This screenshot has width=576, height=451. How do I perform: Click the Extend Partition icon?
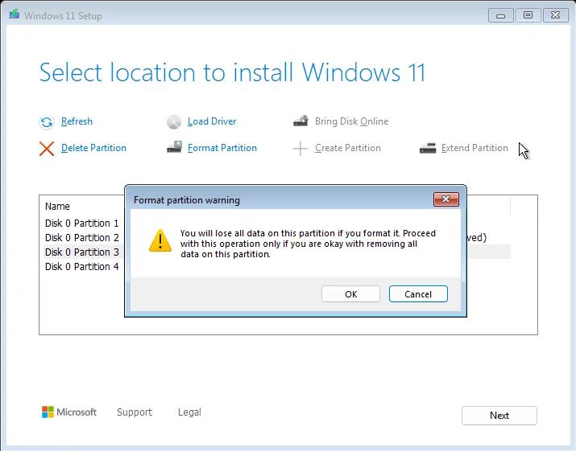coord(427,148)
